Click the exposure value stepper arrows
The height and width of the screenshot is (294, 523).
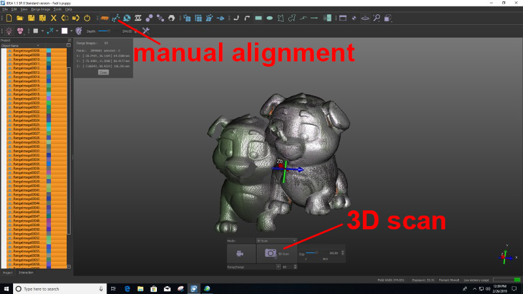coord(343,253)
